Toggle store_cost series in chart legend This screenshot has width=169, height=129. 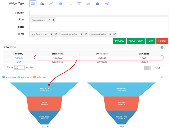point(9,77)
